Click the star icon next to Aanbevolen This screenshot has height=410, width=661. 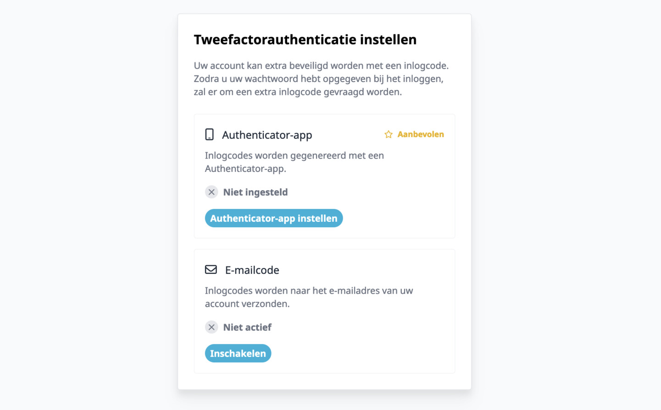pyautogui.click(x=389, y=134)
